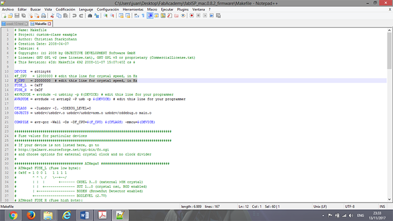Viewport: 393px width, 221px height.
Task: Click the editor scrollbar down arrow
Action: [x=389, y=200]
